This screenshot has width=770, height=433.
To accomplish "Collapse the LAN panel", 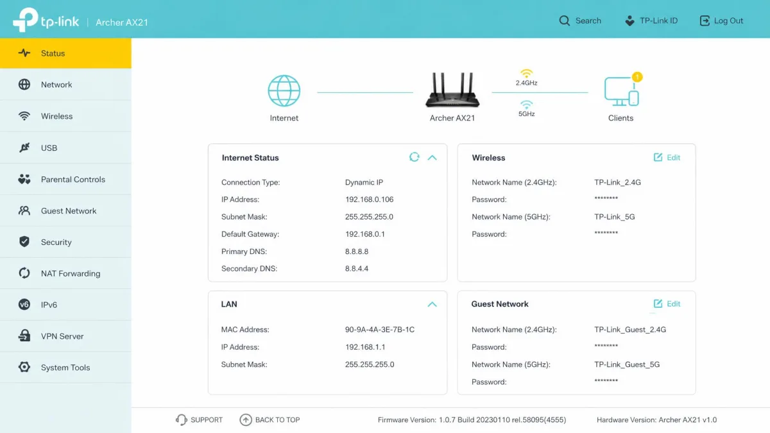I will (432, 304).
